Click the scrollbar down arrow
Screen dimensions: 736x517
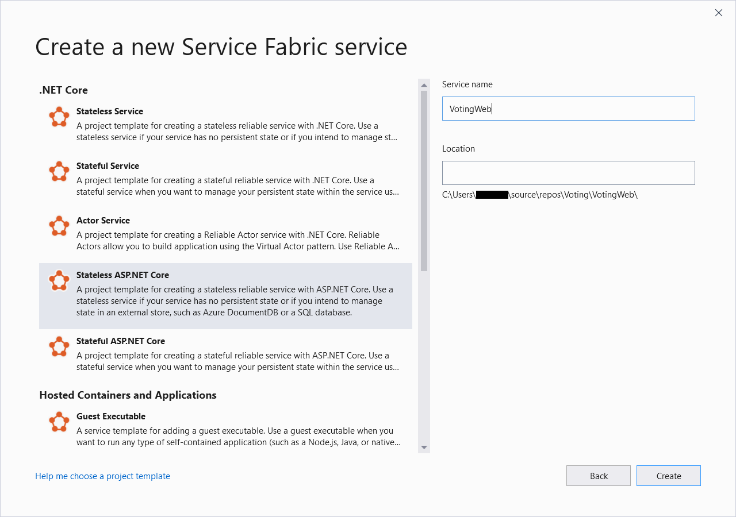coord(424,446)
